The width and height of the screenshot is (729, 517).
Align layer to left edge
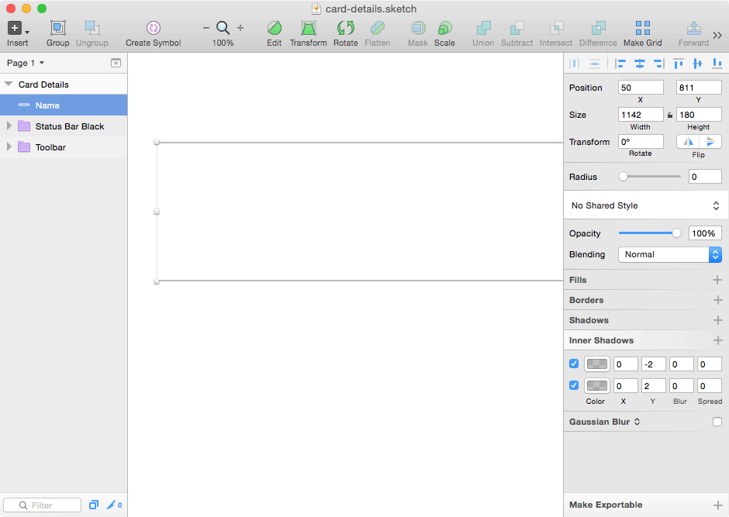click(x=620, y=64)
